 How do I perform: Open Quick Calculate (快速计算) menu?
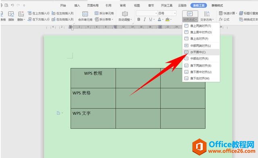(228, 13)
